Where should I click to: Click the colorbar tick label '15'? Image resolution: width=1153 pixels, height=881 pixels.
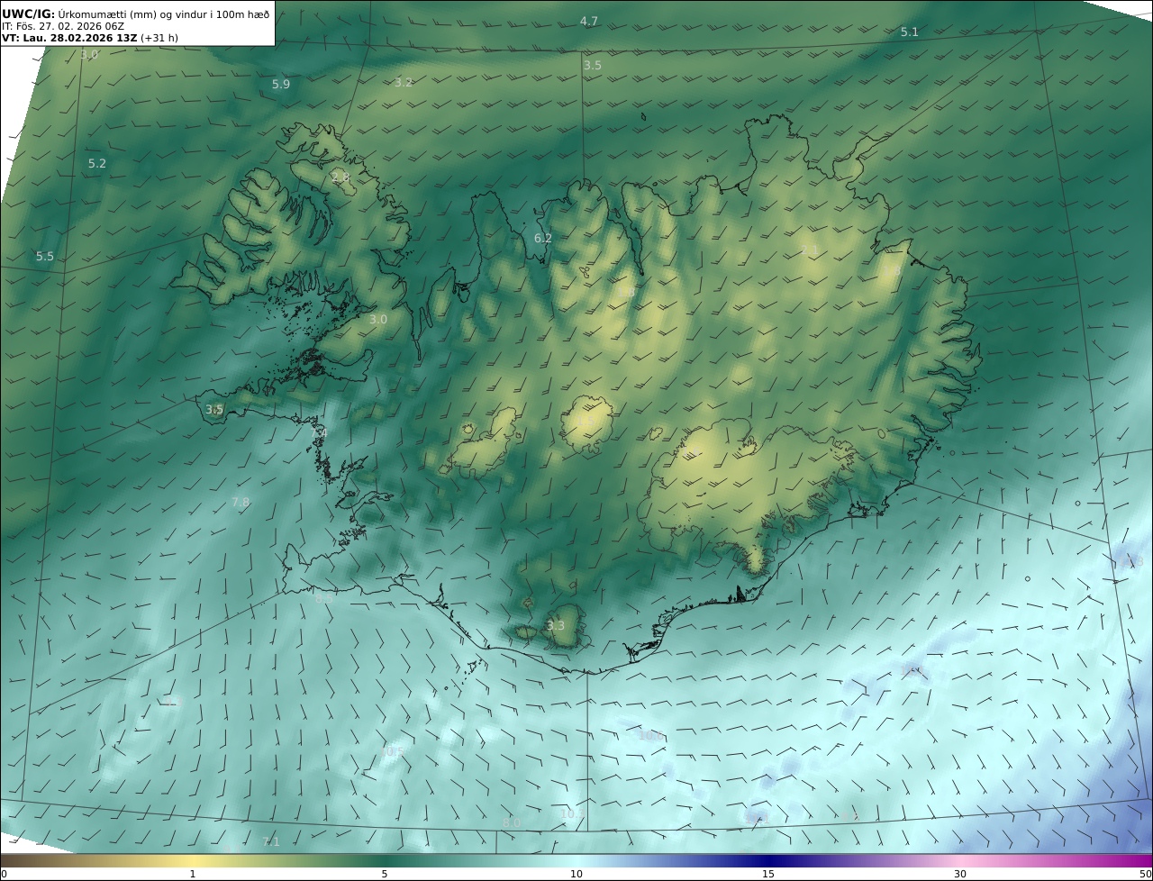pos(768,874)
